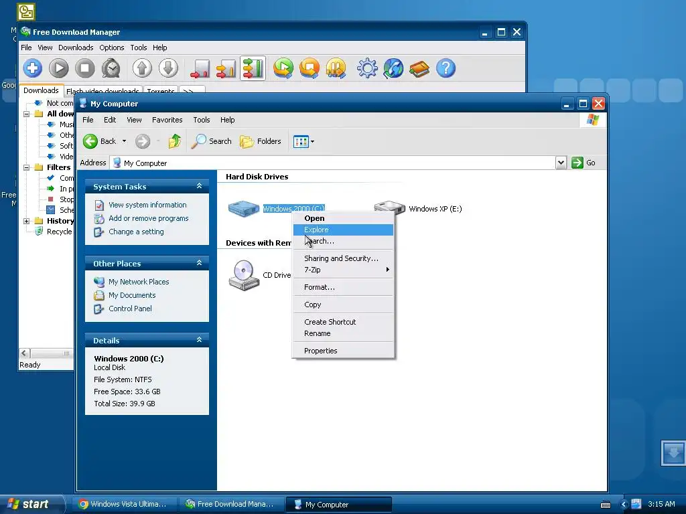Screen dimensions: 686x514
Task: Open Back button history dropdown arrow
Action: pyautogui.click(x=124, y=141)
